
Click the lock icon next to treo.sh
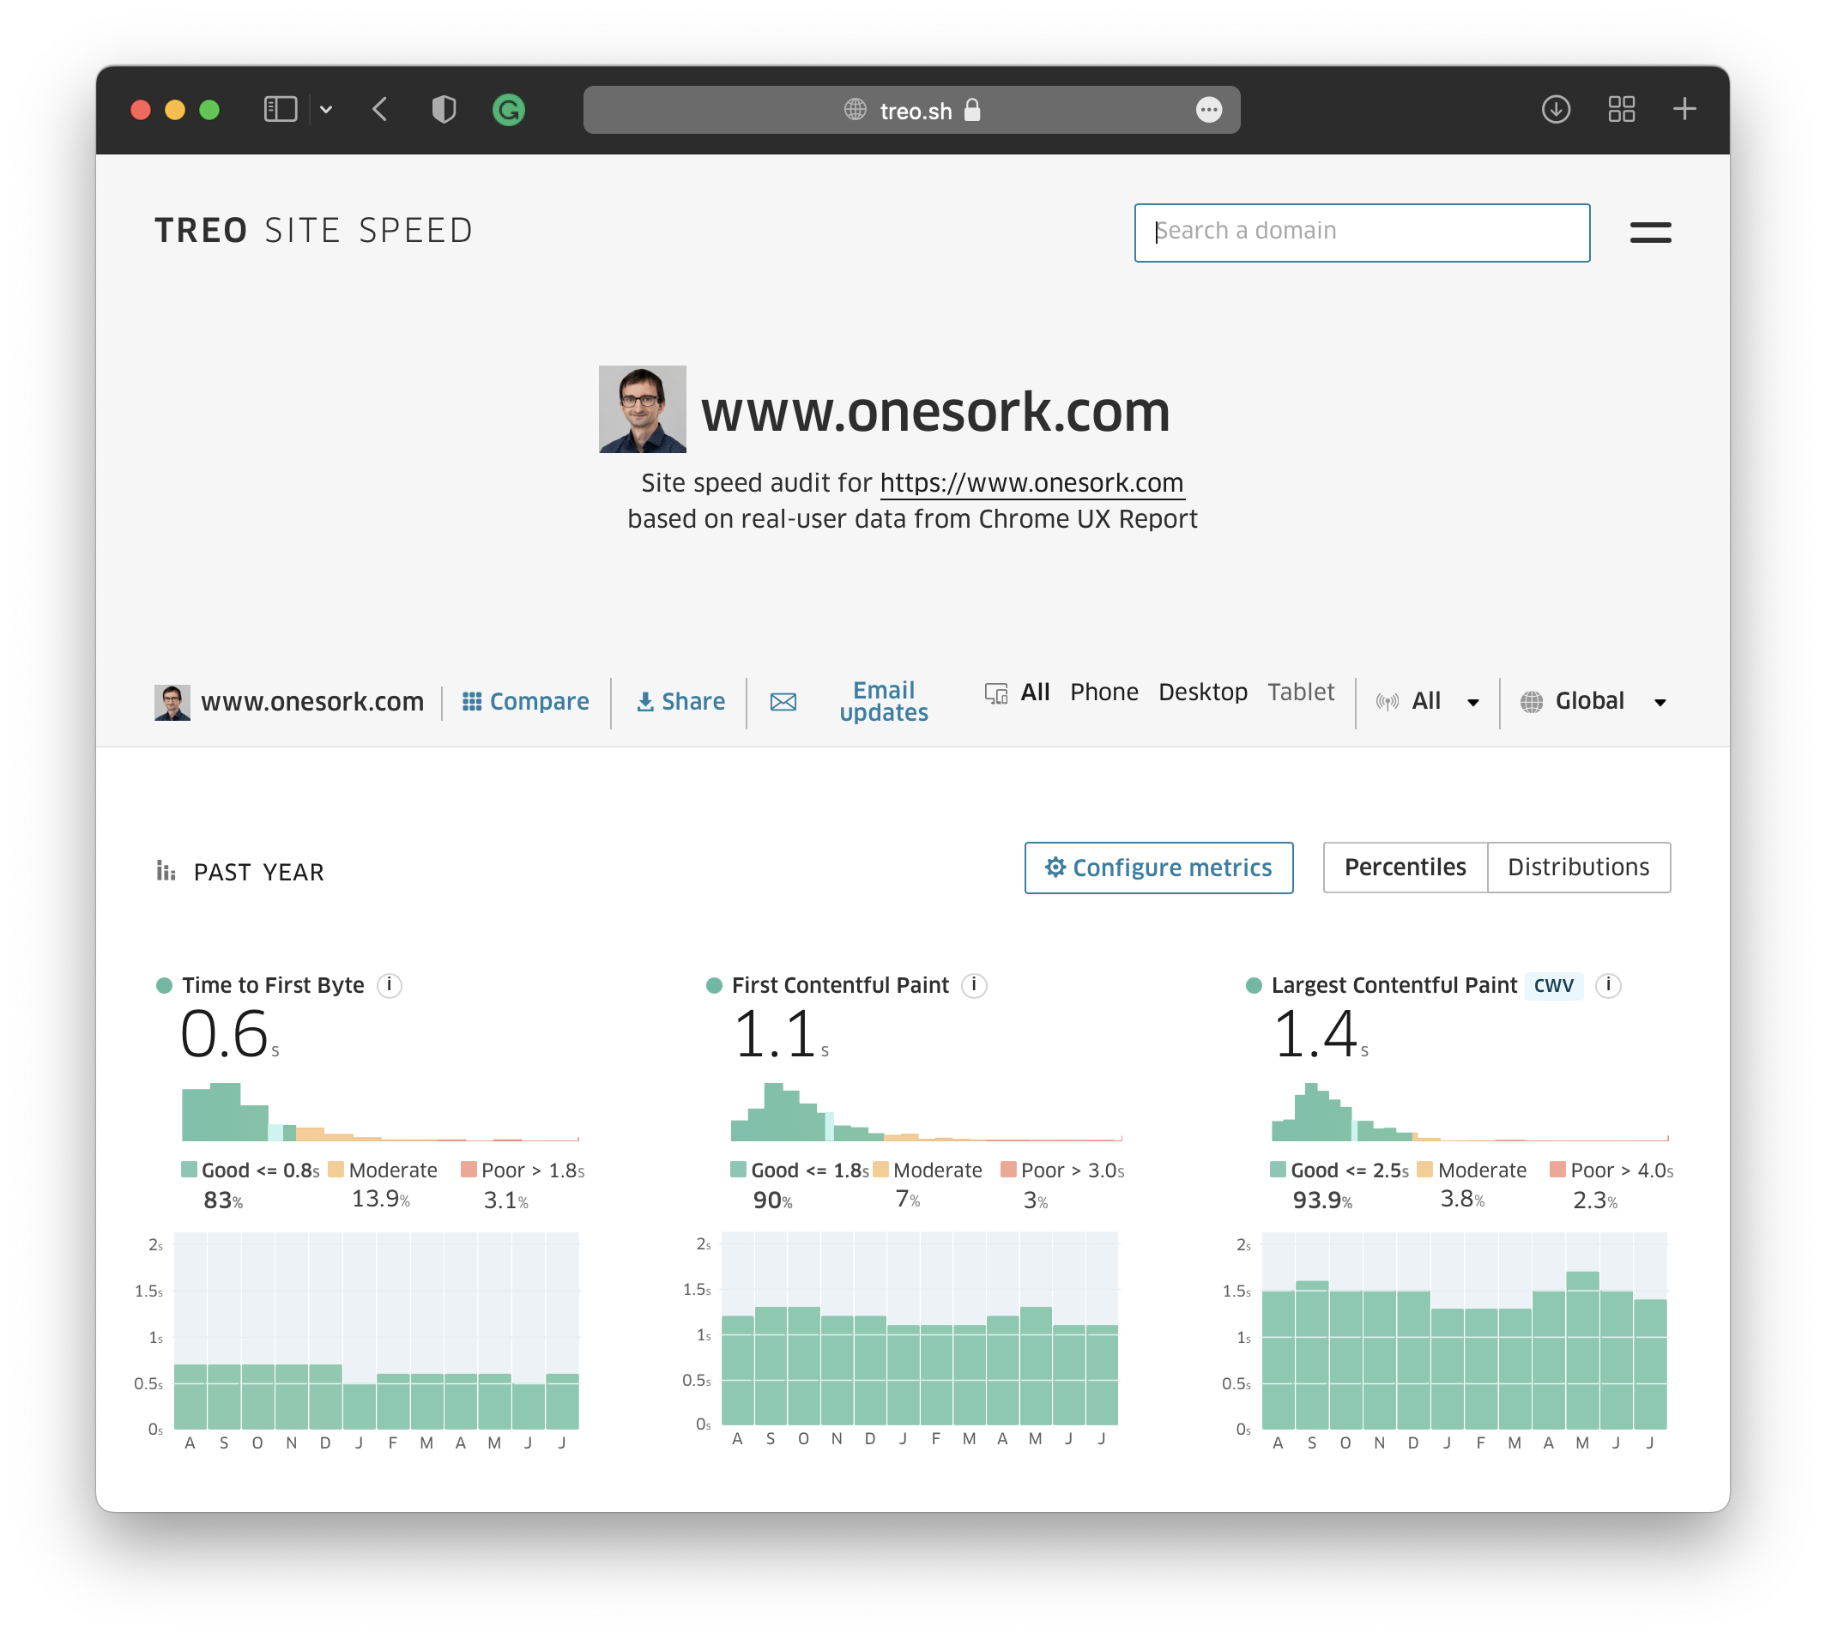[x=971, y=110]
